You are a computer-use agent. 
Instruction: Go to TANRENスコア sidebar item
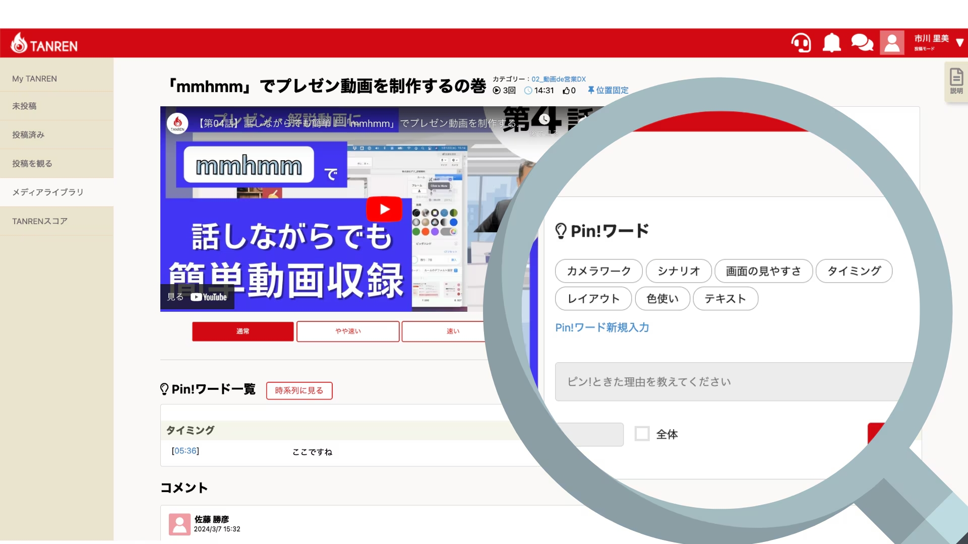pyautogui.click(x=40, y=221)
